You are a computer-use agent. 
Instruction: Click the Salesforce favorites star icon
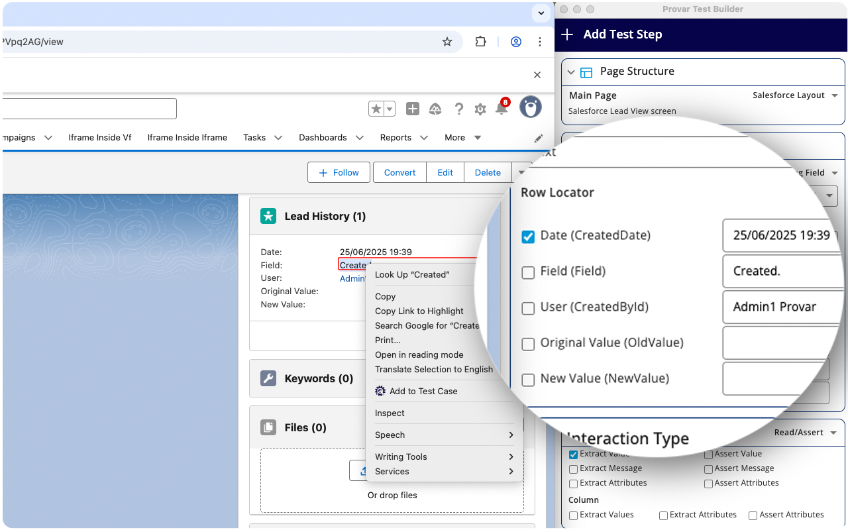click(x=376, y=109)
